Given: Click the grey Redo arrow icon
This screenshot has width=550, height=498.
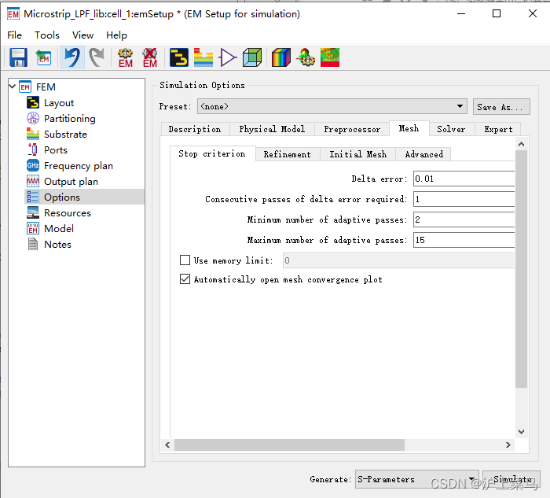Looking at the screenshot, I should point(97,57).
